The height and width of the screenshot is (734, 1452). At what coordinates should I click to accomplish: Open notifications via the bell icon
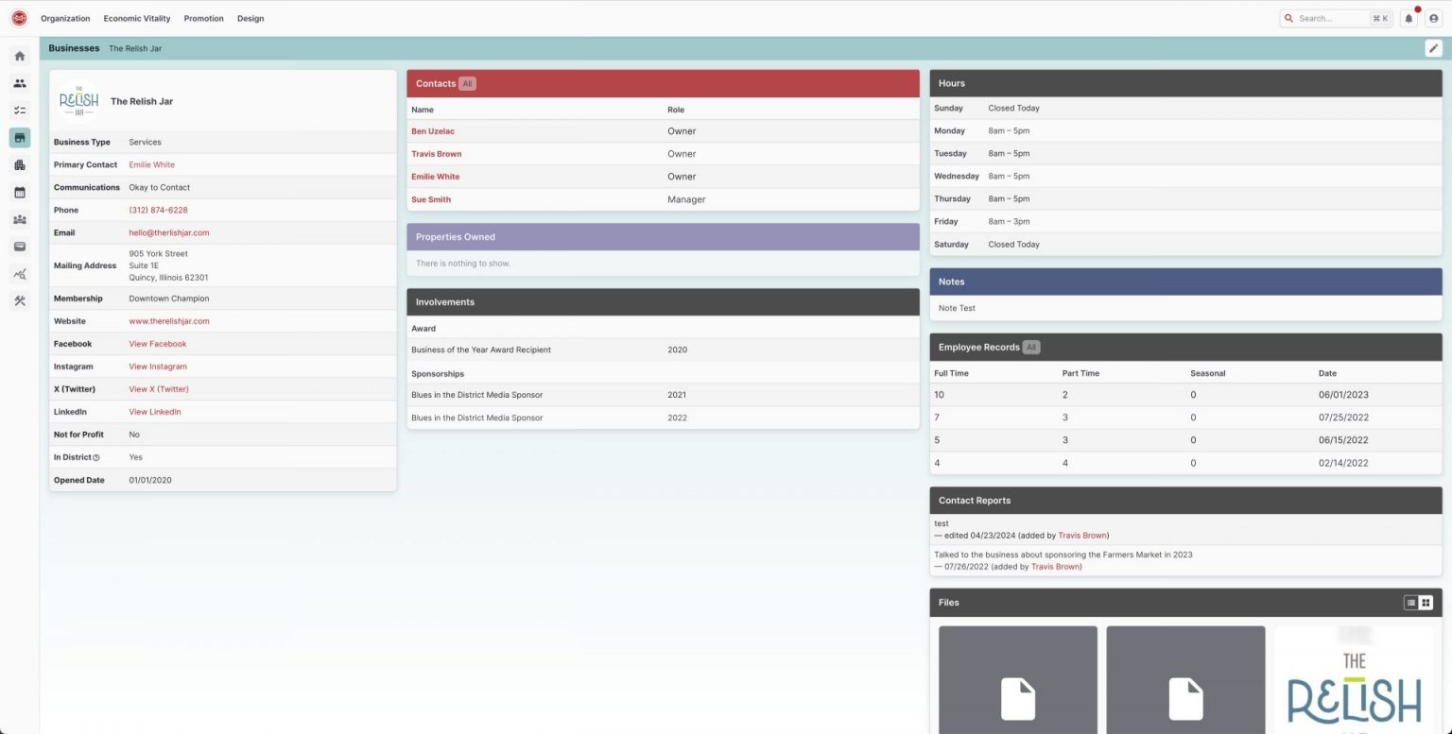[1409, 18]
